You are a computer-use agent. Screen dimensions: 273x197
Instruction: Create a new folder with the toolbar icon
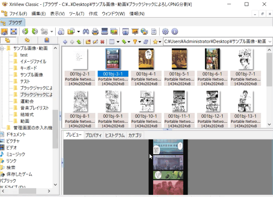pyautogui.click(x=88, y=42)
